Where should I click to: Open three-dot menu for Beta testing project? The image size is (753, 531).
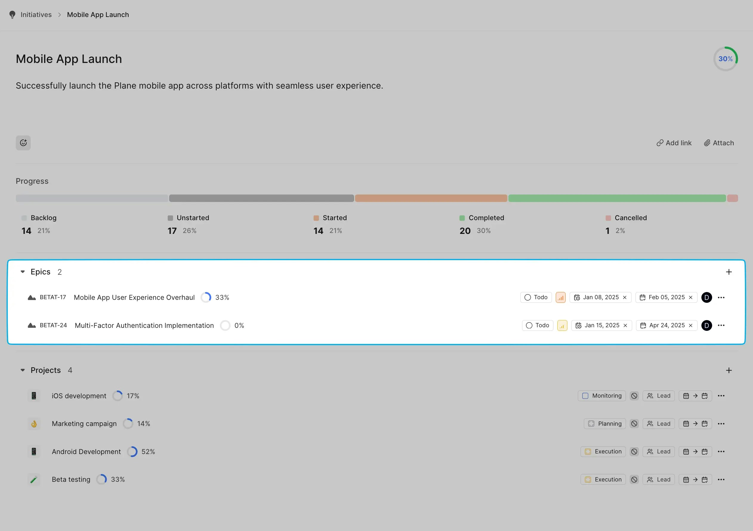(721, 479)
